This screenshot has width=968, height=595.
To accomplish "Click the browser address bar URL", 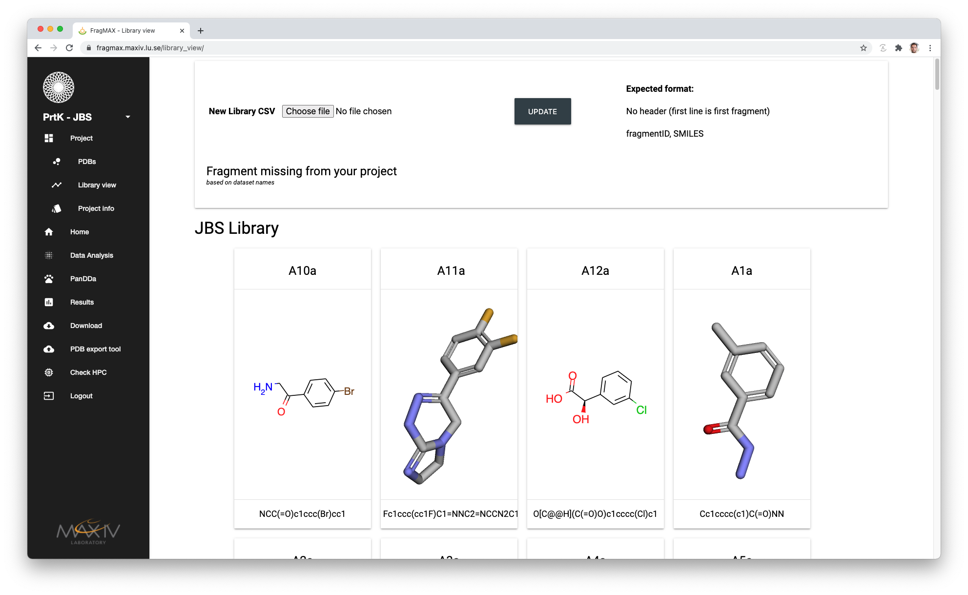I will coord(150,48).
